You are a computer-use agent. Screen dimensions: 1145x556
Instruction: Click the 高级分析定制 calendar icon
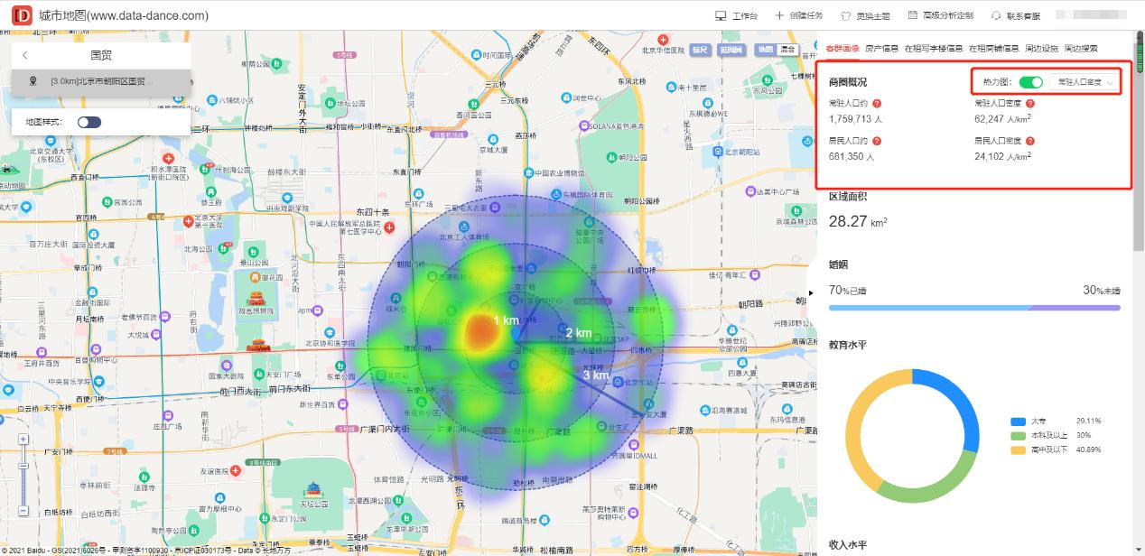click(913, 15)
